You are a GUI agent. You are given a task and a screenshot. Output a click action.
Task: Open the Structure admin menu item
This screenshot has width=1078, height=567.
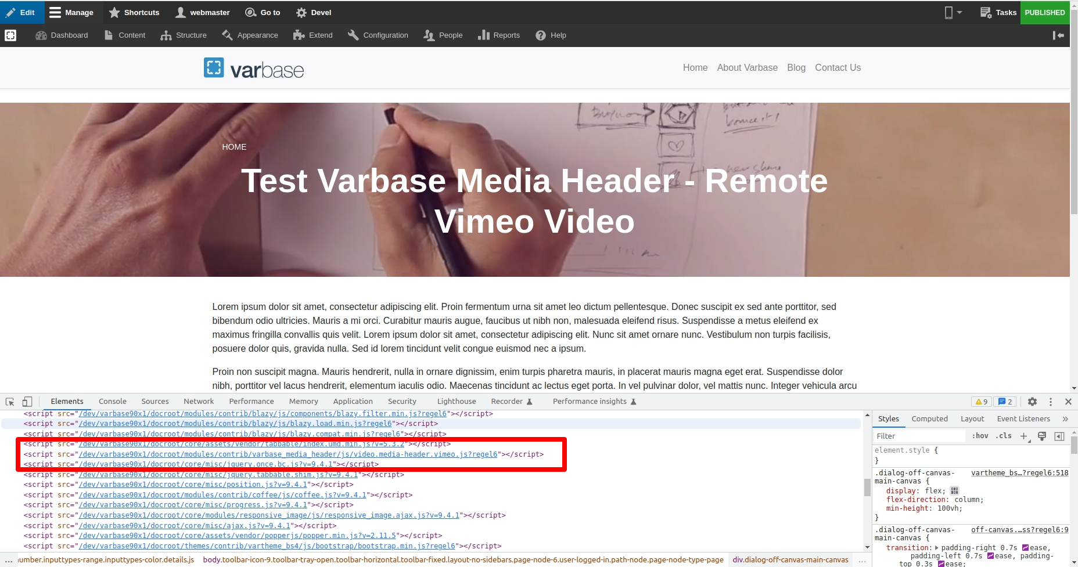(x=184, y=35)
